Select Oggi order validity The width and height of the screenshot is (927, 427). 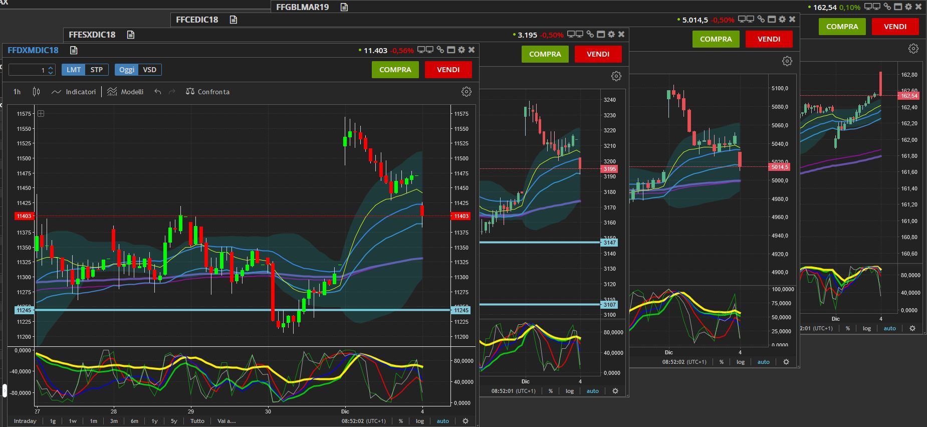127,70
